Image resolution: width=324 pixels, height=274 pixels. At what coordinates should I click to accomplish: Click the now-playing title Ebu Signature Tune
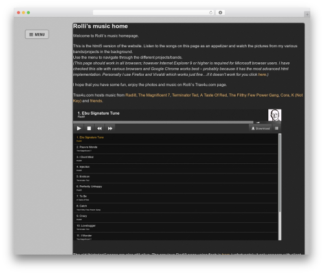(x=98, y=113)
